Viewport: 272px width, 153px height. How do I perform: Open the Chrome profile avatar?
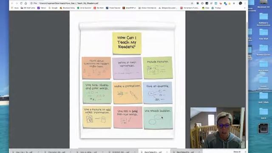point(240,3)
